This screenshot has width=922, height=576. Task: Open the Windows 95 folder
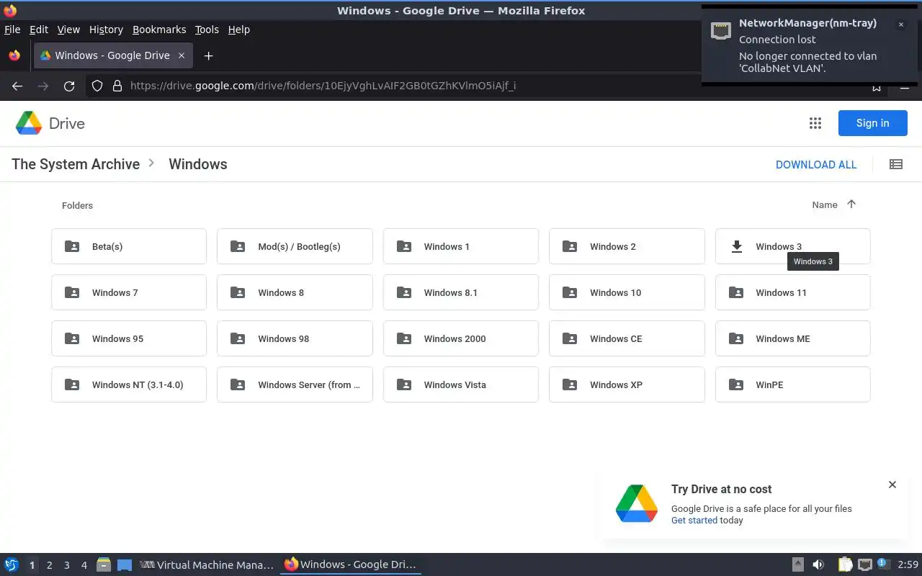(129, 338)
